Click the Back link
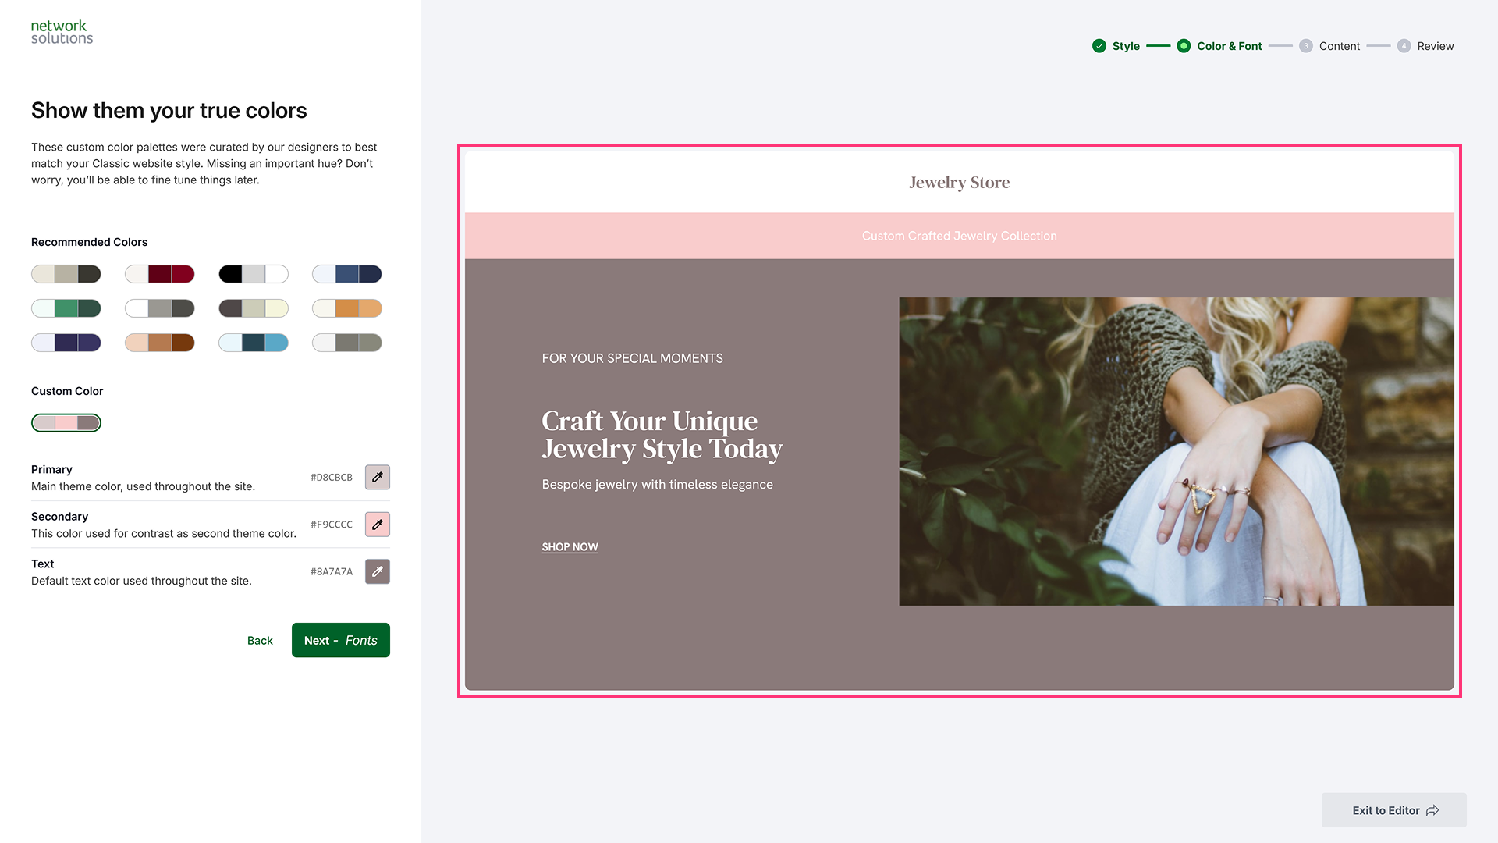Screen dimensions: 1498x843 coord(260,641)
